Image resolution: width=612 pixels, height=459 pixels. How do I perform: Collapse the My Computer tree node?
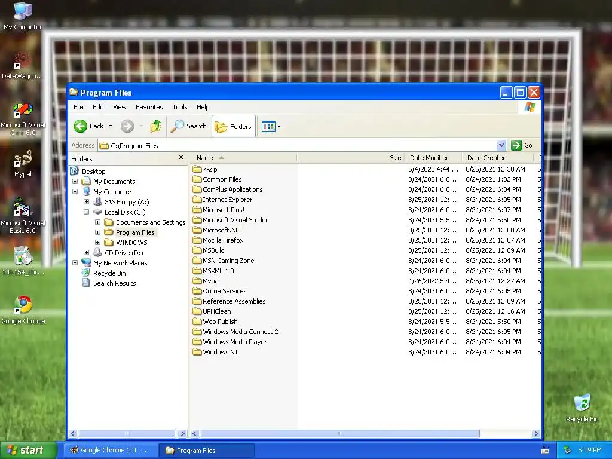[x=75, y=192]
